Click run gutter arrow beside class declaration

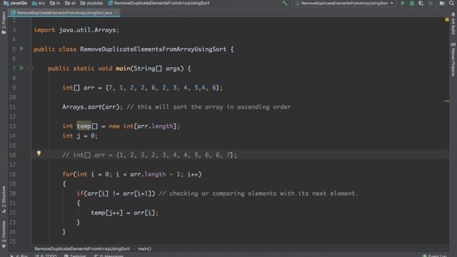tap(21, 49)
